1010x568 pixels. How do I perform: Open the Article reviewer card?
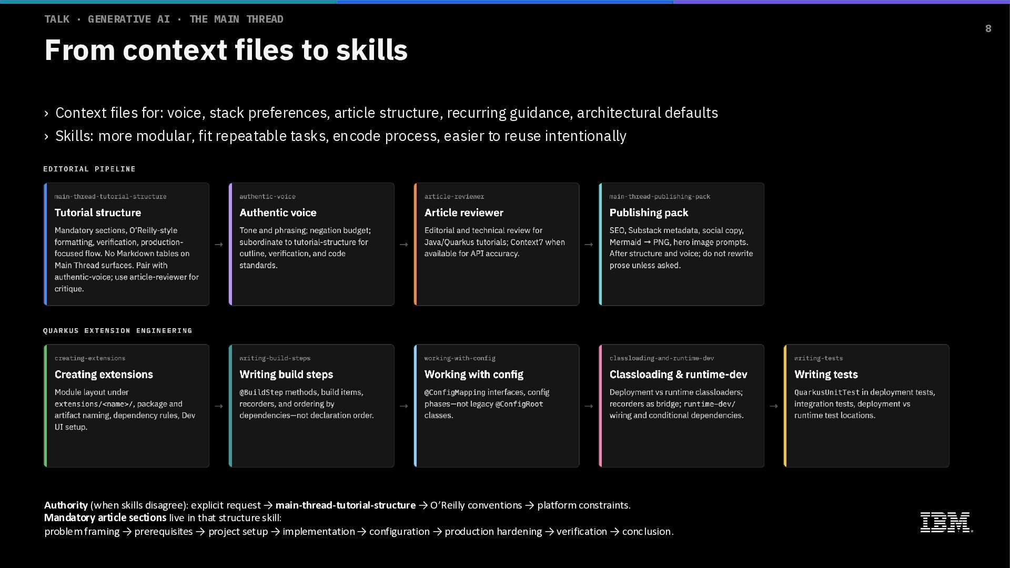pos(496,244)
